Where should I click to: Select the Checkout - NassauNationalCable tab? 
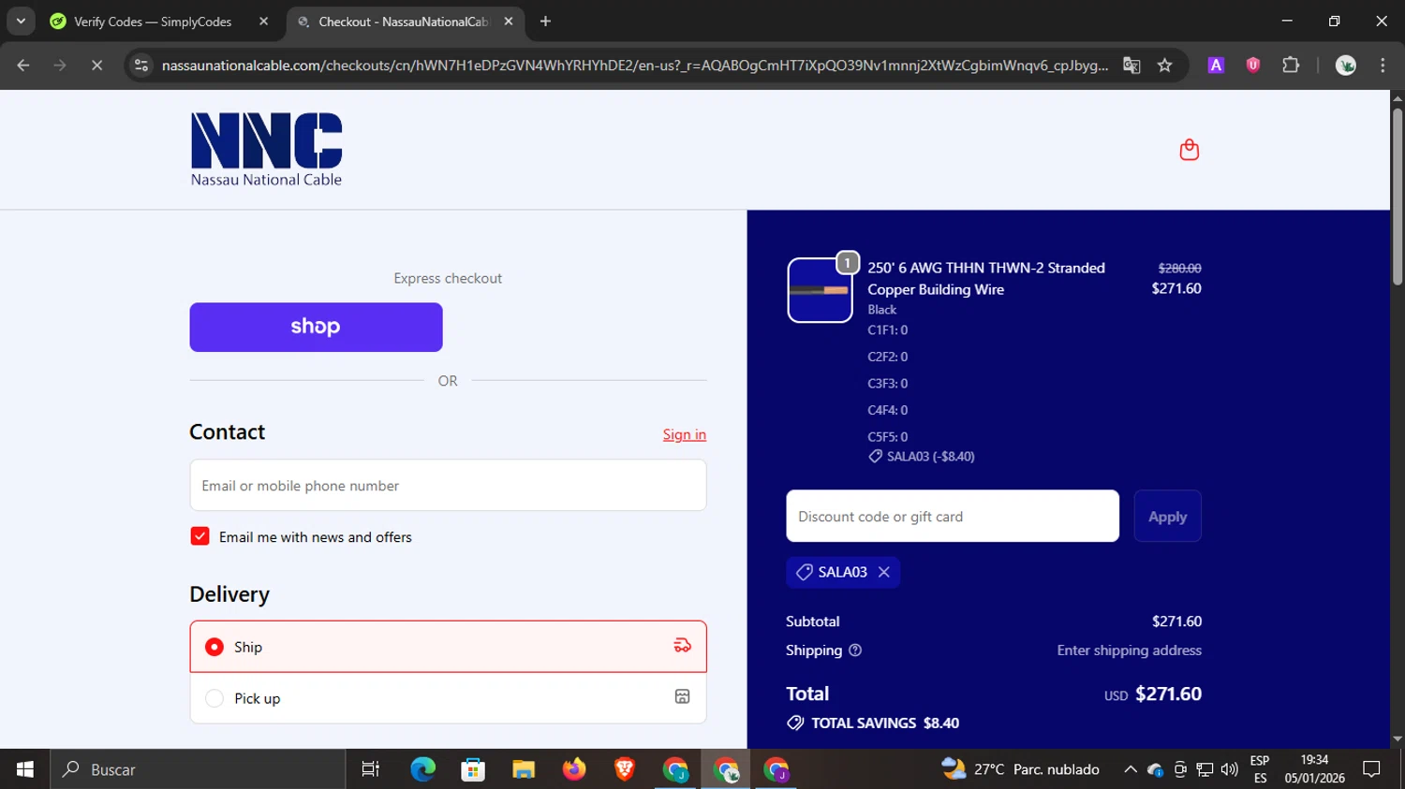pyautogui.click(x=405, y=22)
